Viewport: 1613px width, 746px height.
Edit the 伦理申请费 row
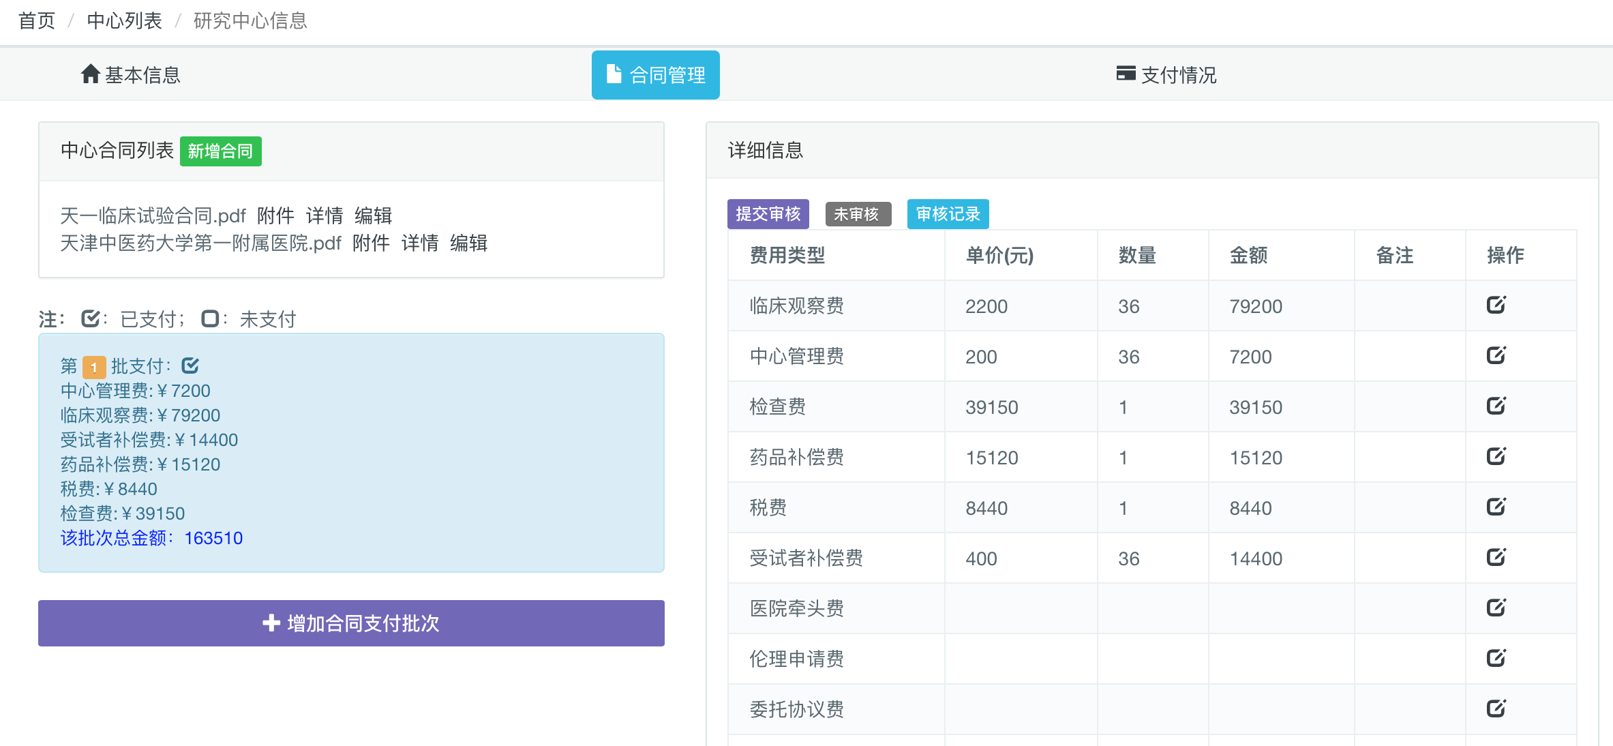(1496, 658)
